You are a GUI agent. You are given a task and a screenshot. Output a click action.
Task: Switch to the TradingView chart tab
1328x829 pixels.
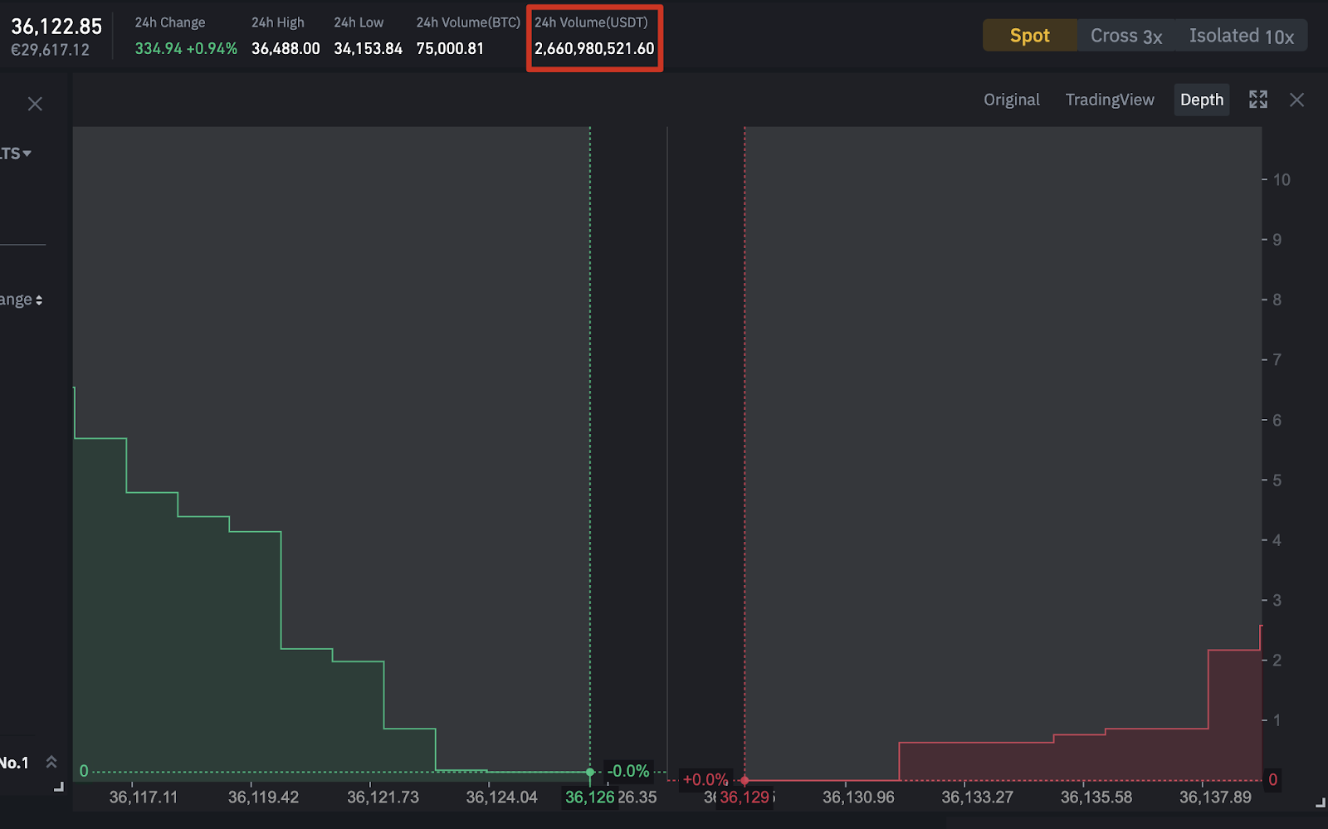point(1110,99)
